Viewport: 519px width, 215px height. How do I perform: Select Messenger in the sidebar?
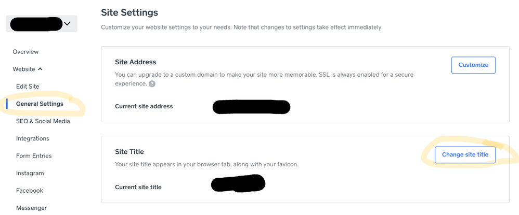pyautogui.click(x=31, y=208)
